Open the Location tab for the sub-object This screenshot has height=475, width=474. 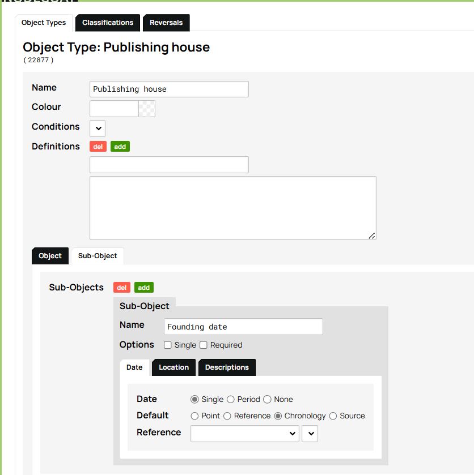(173, 367)
